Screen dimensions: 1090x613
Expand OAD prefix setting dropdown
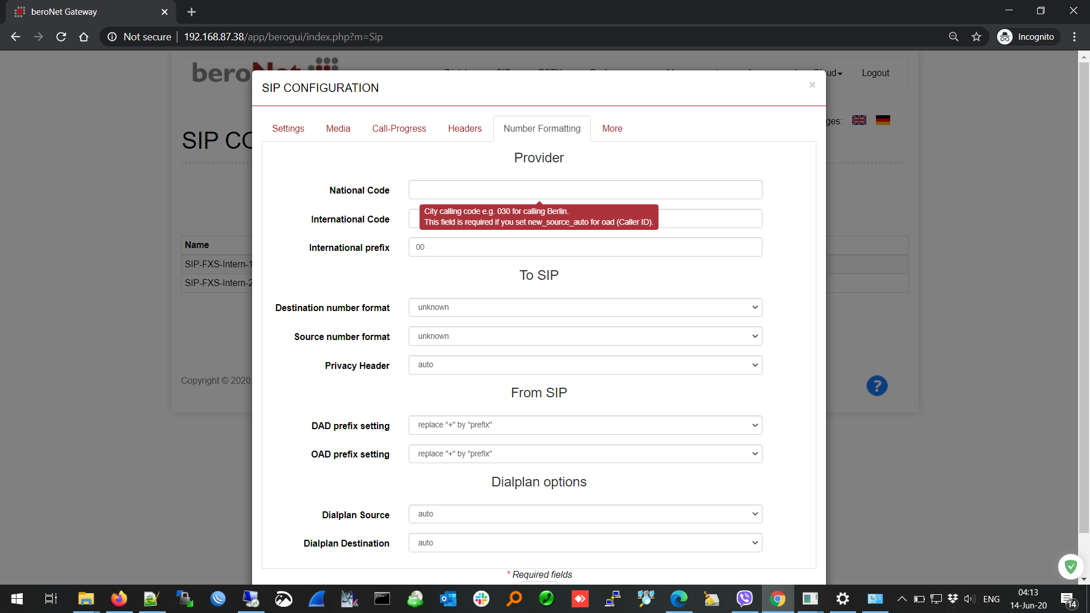point(585,454)
